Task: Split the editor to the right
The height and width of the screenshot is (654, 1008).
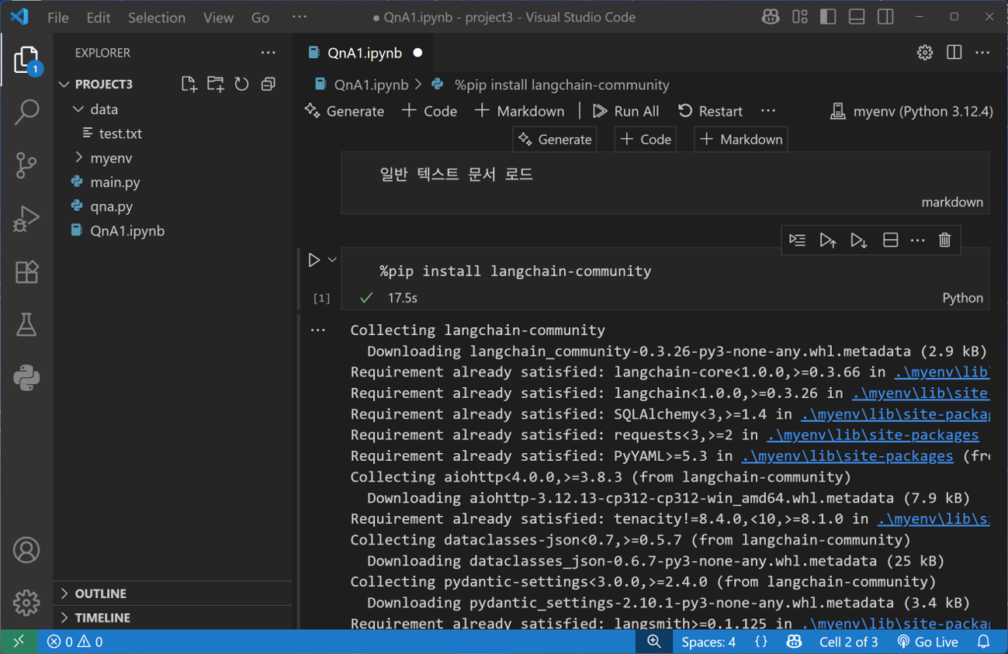Action: pos(954,53)
